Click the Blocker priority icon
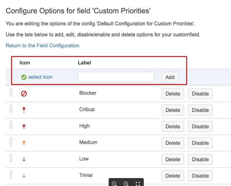 coord(24,94)
